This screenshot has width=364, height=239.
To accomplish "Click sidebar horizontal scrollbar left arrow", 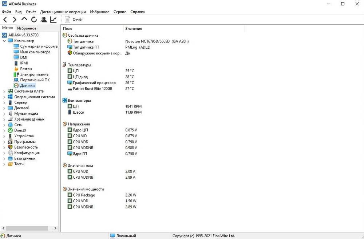I will tap(3, 228).
